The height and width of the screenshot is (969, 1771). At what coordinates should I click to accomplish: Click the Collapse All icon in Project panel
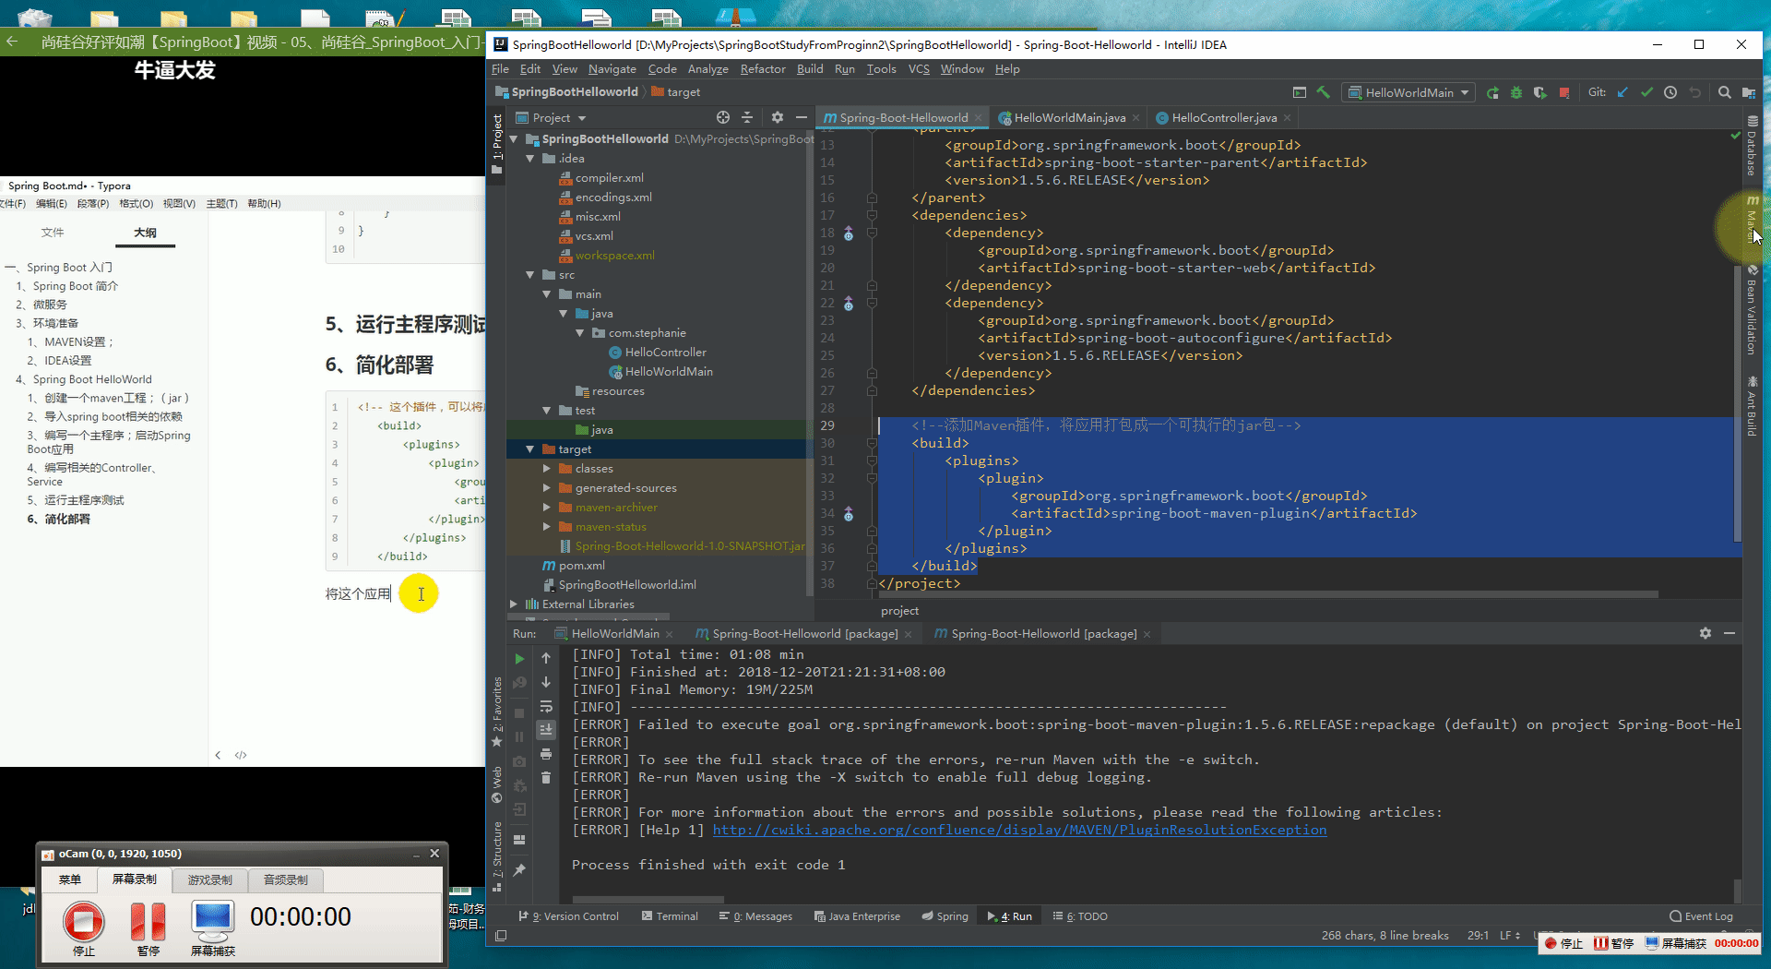[x=747, y=117]
